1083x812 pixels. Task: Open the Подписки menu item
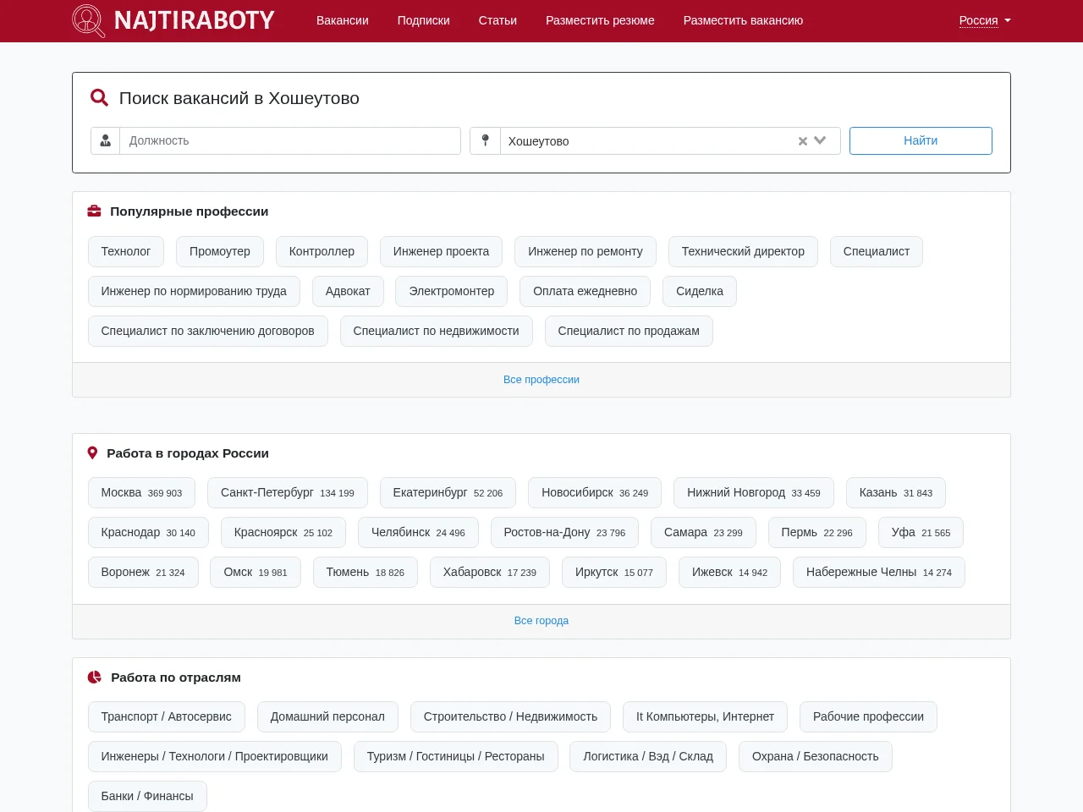pos(424,20)
